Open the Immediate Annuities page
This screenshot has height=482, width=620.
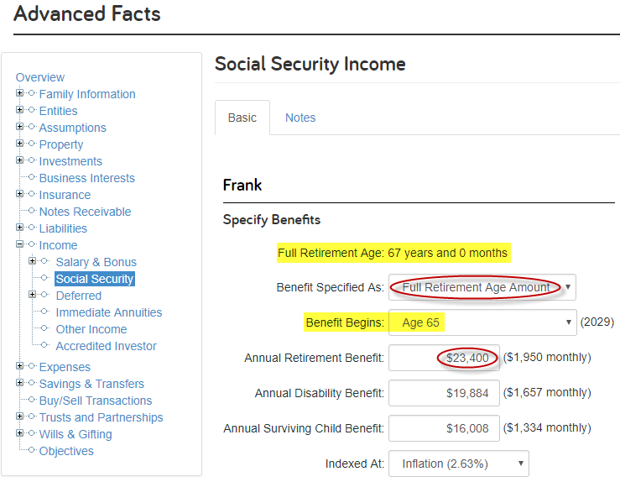[109, 312]
